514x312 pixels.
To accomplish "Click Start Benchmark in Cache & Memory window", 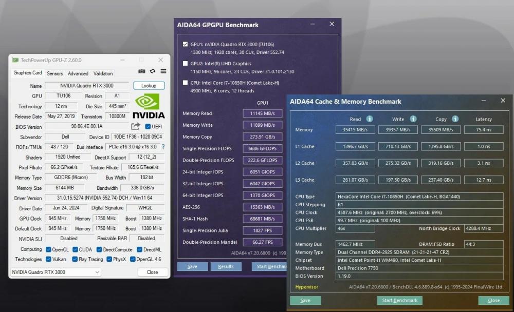I will tap(399, 300).
